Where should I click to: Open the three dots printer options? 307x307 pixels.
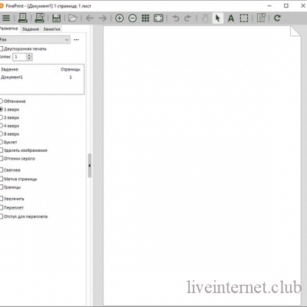coord(76,40)
